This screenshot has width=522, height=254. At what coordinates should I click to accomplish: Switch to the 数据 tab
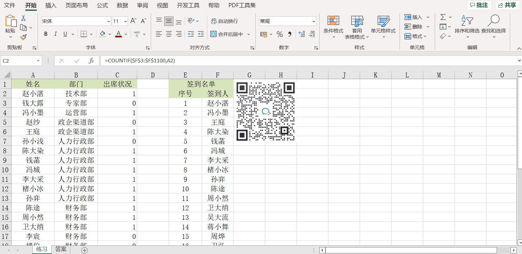tap(122, 5)
